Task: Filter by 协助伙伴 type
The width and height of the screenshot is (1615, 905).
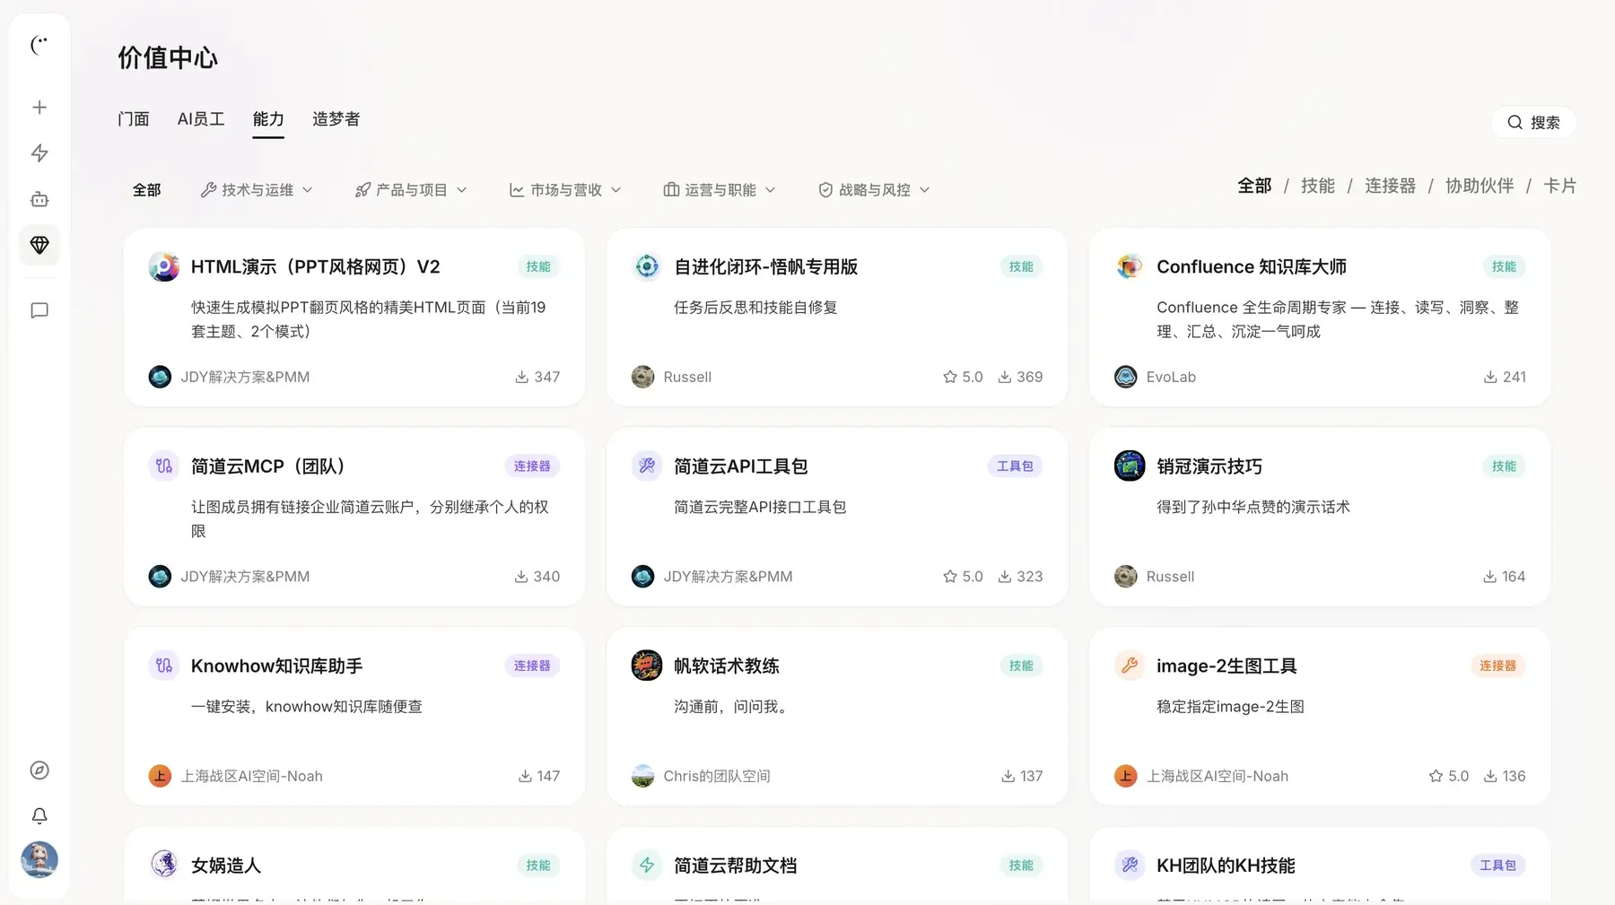Action: (x=1480, y=186)
